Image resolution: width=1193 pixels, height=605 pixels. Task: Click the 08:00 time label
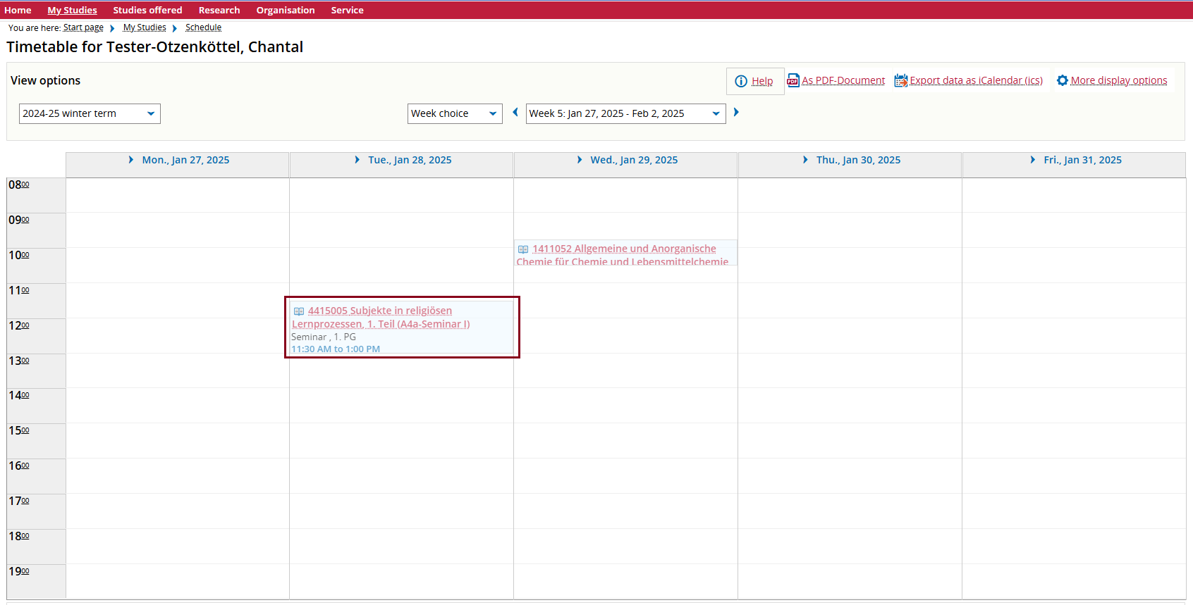pyautogui.click(x=19, y=185)
